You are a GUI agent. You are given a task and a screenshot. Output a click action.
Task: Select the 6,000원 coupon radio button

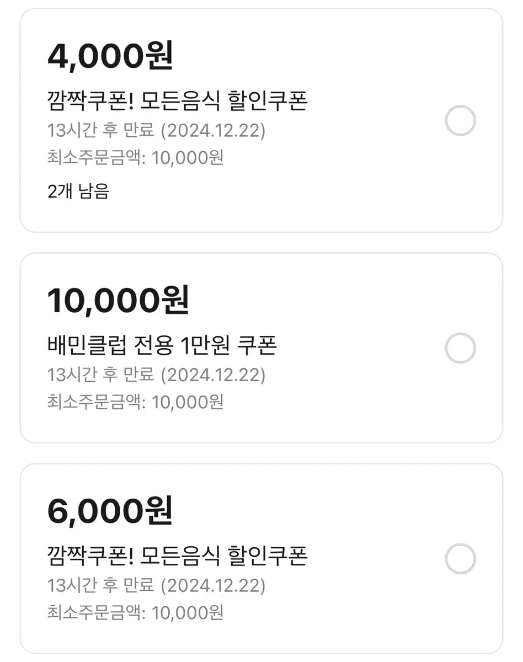pyautogui.click(x=460, y=559)
